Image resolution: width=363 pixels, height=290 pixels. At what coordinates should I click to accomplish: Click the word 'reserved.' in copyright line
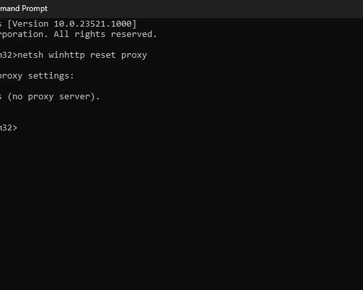134,34
